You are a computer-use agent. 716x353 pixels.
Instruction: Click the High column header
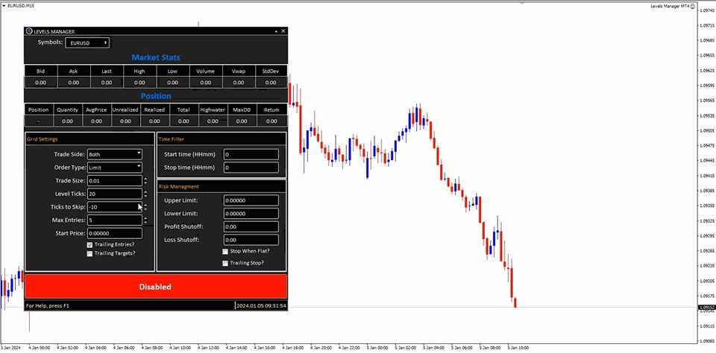[x=139, y=71]
